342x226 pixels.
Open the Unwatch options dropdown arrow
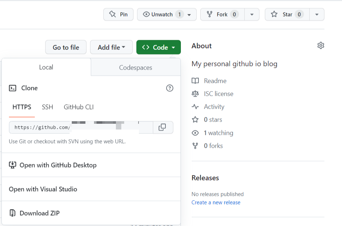(x=189, y=14)
